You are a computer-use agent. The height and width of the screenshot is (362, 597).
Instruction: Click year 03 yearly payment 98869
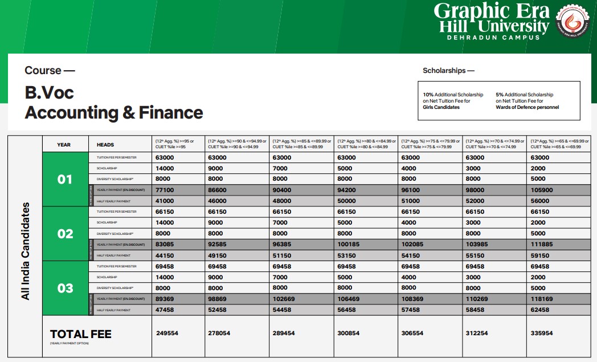pos(217,299)
